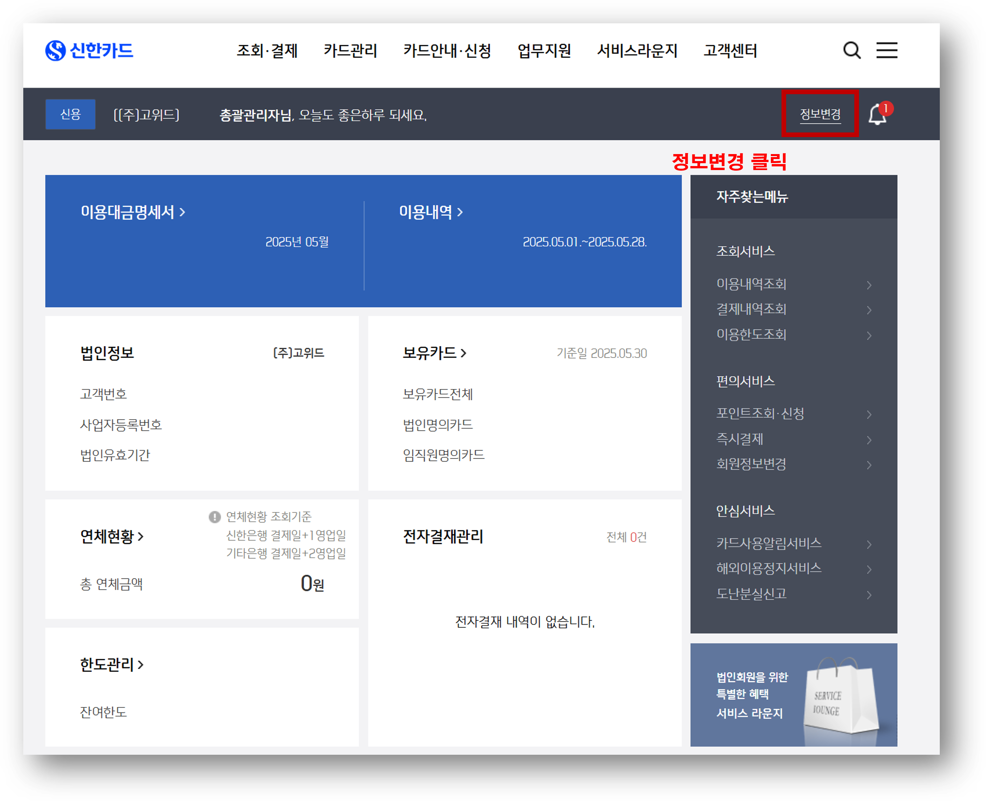Click the 정보변경 link
The height and width of the screenshot is (802, 987).
click(820, 114)
